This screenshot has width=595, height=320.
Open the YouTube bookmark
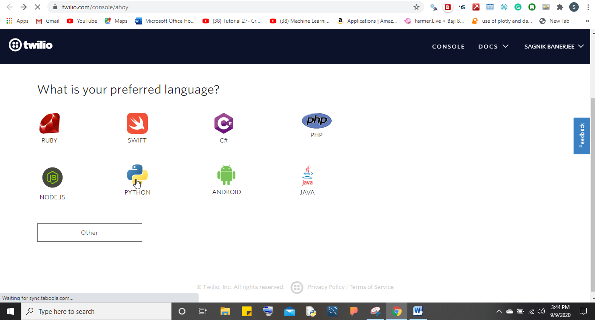[x=82, y=21]
